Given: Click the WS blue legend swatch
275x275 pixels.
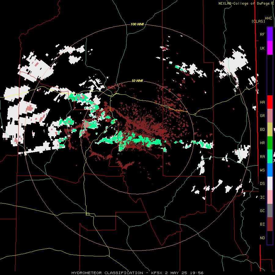Looking at the screenshot, I should [270, 170].
